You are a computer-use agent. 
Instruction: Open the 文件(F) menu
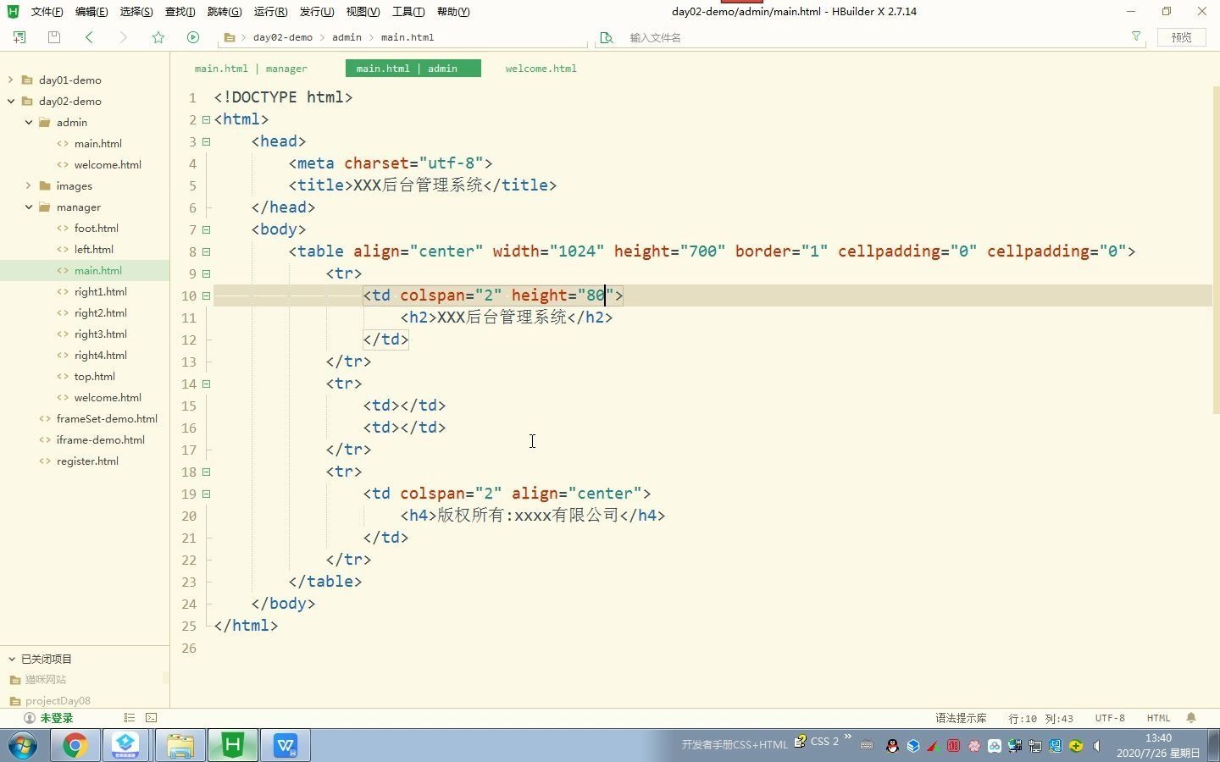pos(47,12)
